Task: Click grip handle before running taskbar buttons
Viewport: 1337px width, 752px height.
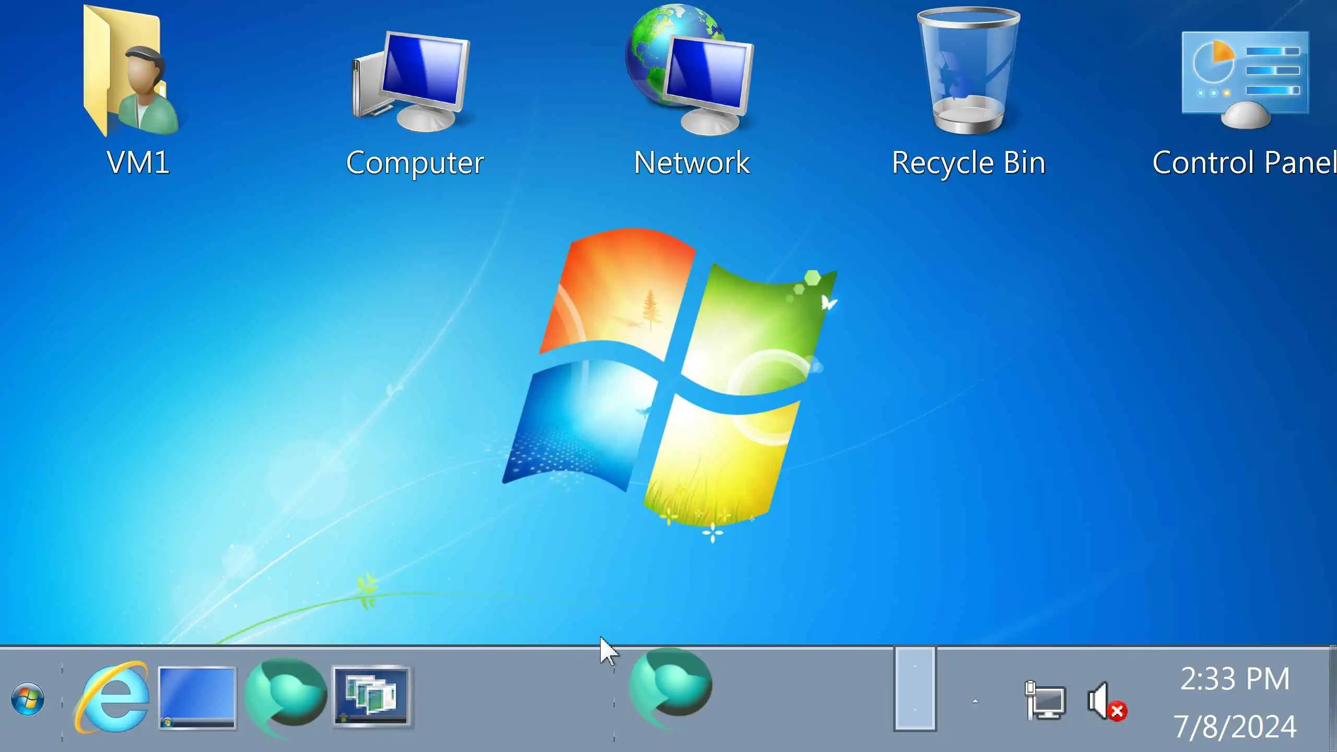Action: click(614, 702)
